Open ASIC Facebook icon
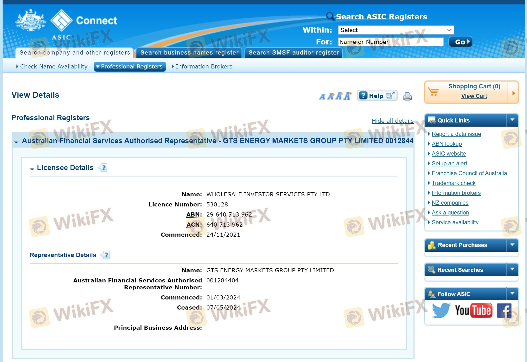 coord(504,310)
